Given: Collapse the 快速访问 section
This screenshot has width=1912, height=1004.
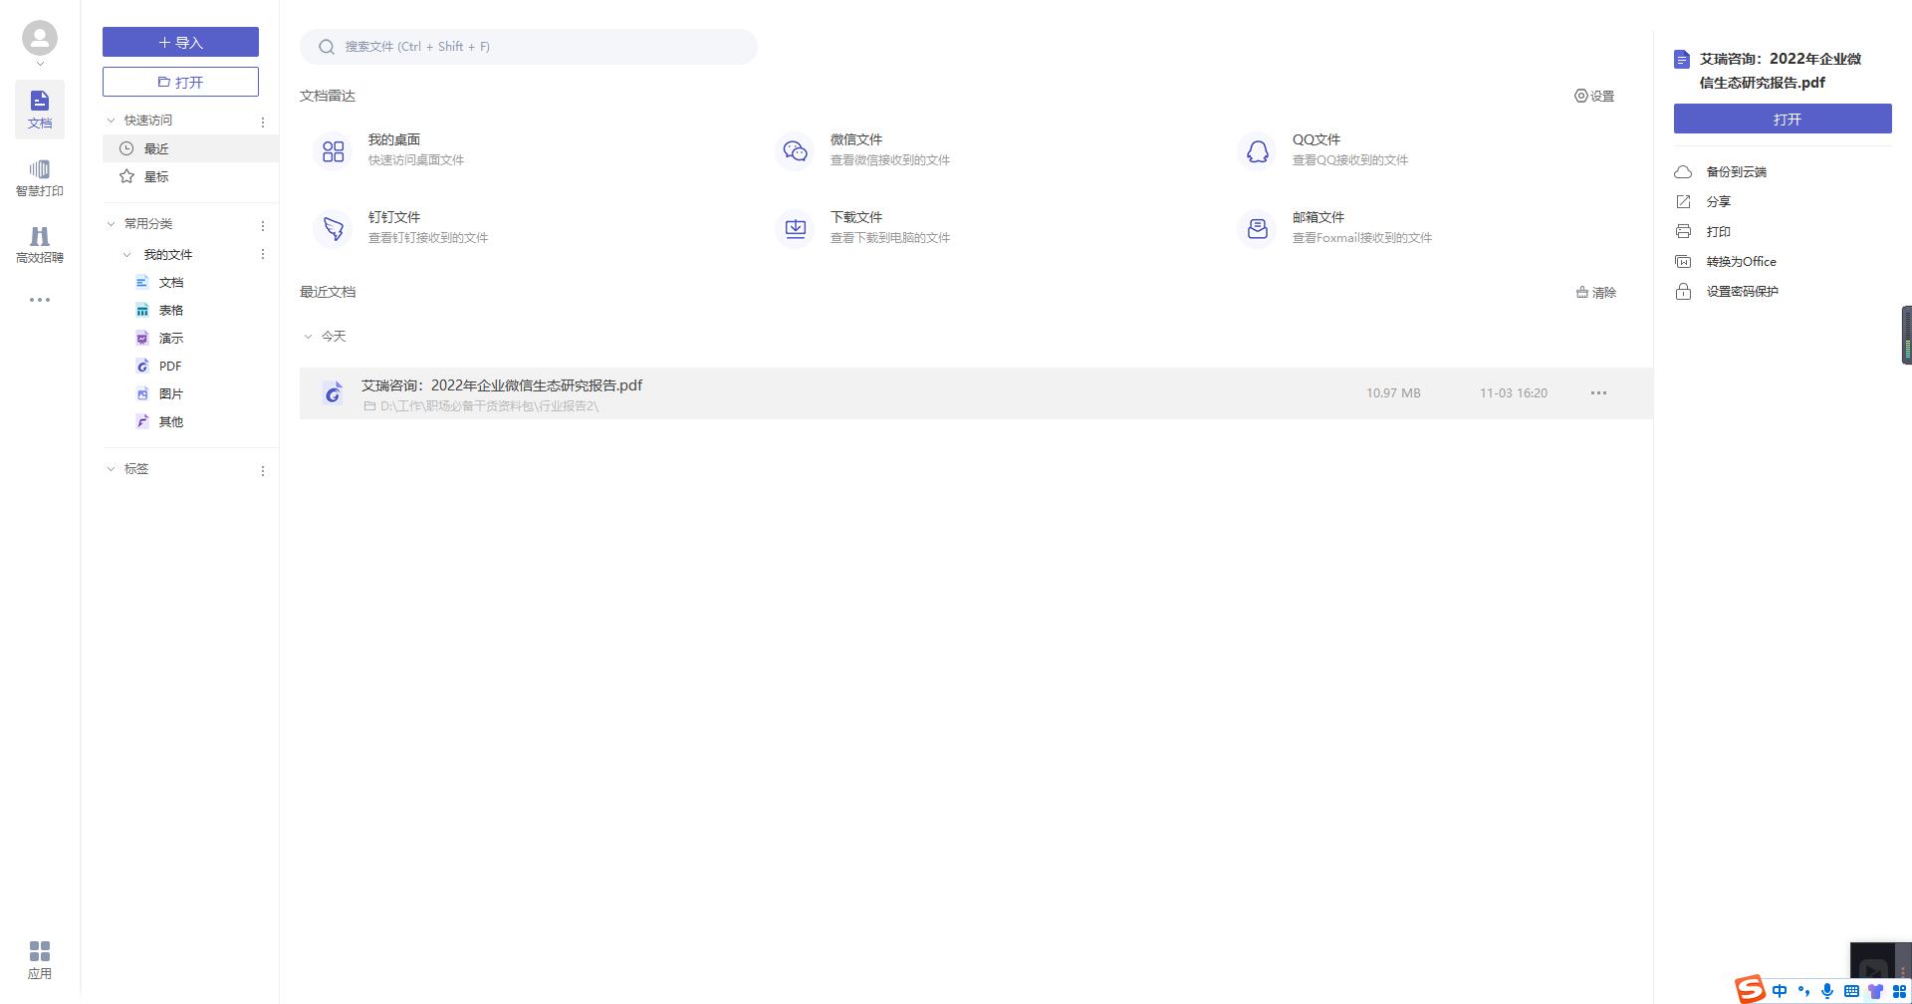Looking at the screenshot, I should [x=111, y=119].
